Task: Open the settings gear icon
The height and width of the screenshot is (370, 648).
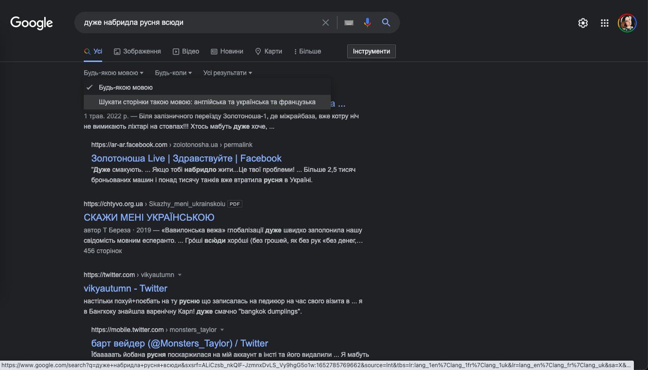Action: click(583, 23)
